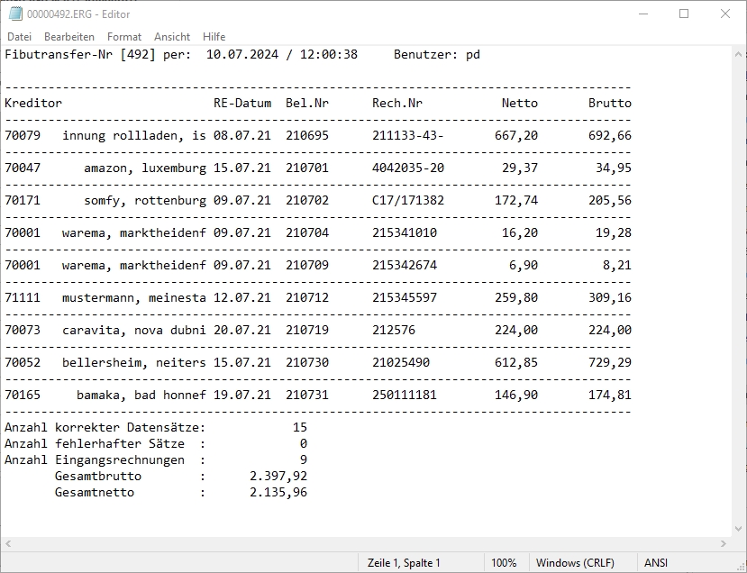The height and width of the screenshot is (573, 747).
Task: Maximize the Editor window
Action: pyautogui.click(x=684, y=14)
